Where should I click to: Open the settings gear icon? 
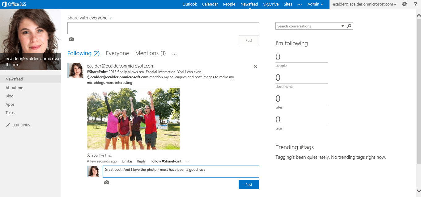click(x=404, y=4)
